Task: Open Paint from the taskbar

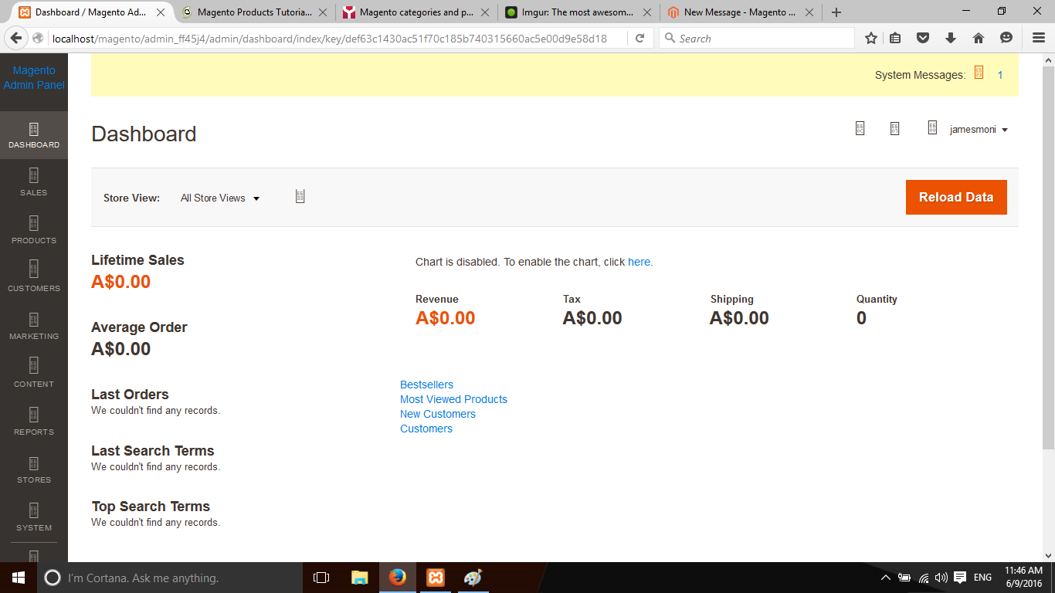Action: click(473, 578)
